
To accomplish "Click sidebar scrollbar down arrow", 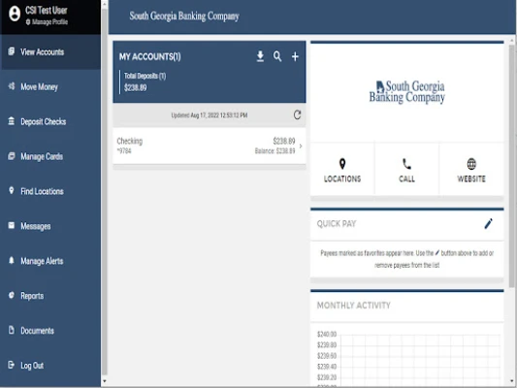I will [x=105, y=381].
